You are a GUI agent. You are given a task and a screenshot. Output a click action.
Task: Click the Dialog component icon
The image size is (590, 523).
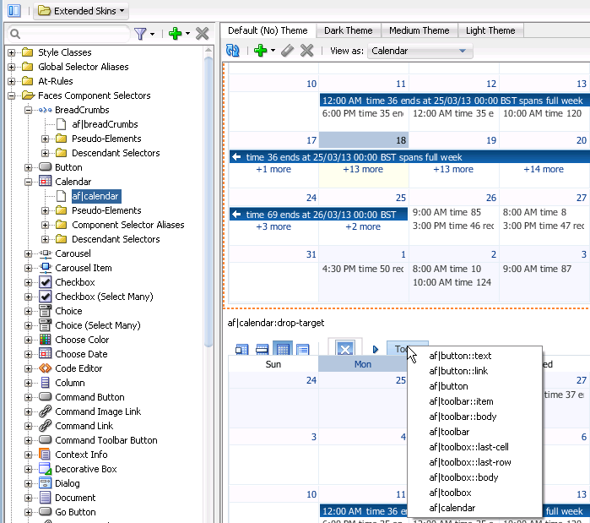point(45,483)
